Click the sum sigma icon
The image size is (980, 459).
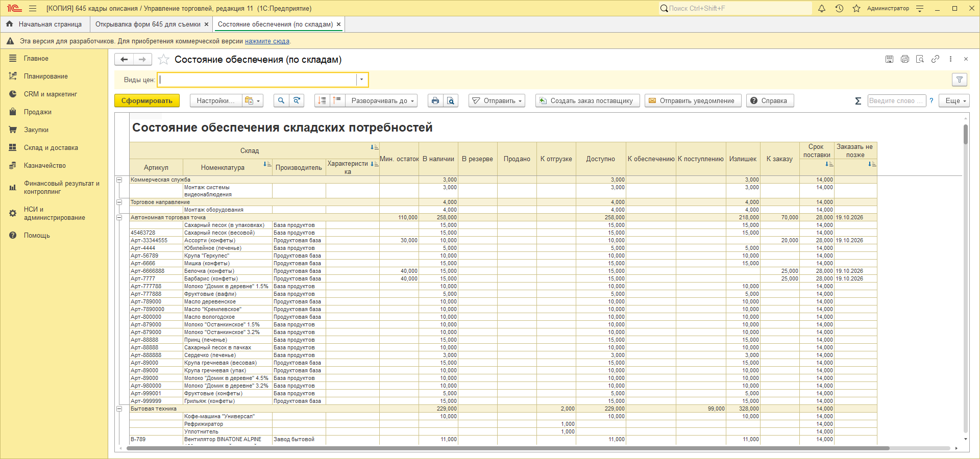point(858,101)
